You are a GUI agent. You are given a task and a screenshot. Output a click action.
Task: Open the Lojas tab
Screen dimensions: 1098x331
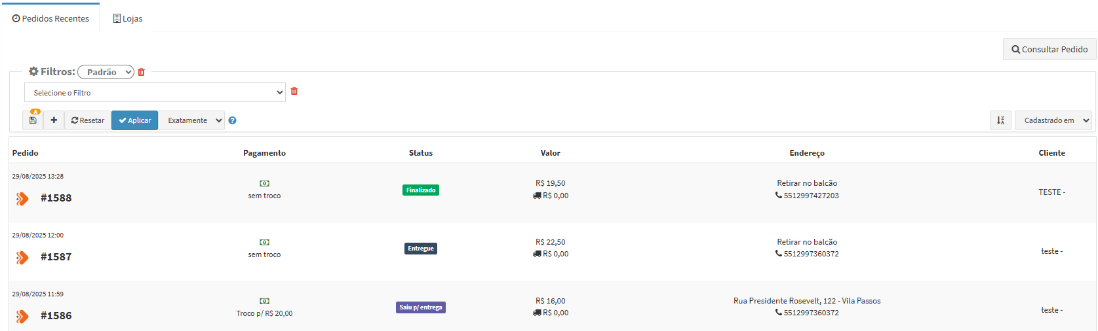(x=128, y=18)
